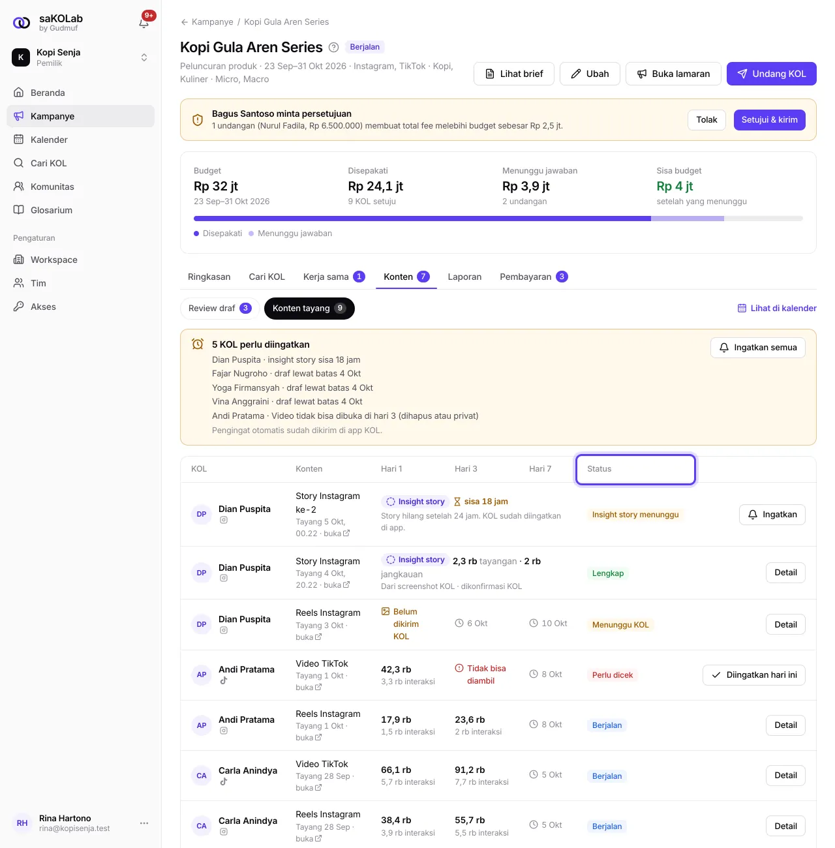The width and height of the screenshot is (835, 848).
Task: Click the KOL column header
Action: (199, 469)
